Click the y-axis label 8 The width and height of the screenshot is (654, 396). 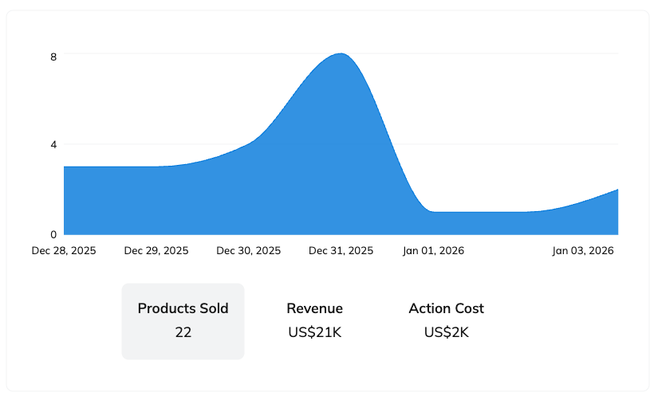pos(53,57)
